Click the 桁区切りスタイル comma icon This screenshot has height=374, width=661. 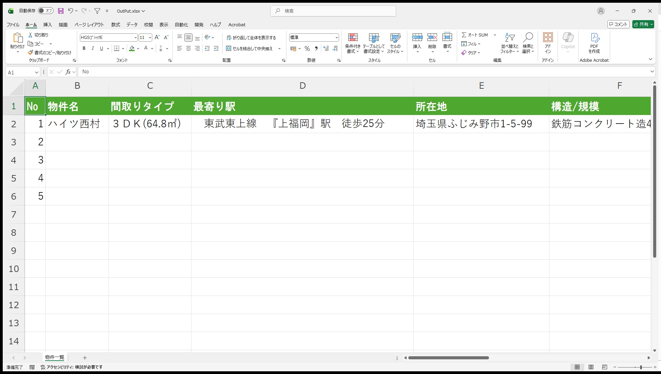pos(316,48)
